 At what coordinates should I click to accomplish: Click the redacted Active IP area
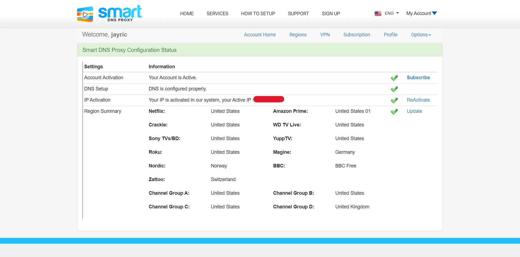coord(269,99)
